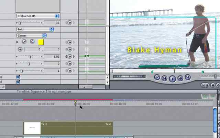Click right nudge arrow of the 36 slider
The height and width of the screenshot is (138, 220).
click(42, 23)
